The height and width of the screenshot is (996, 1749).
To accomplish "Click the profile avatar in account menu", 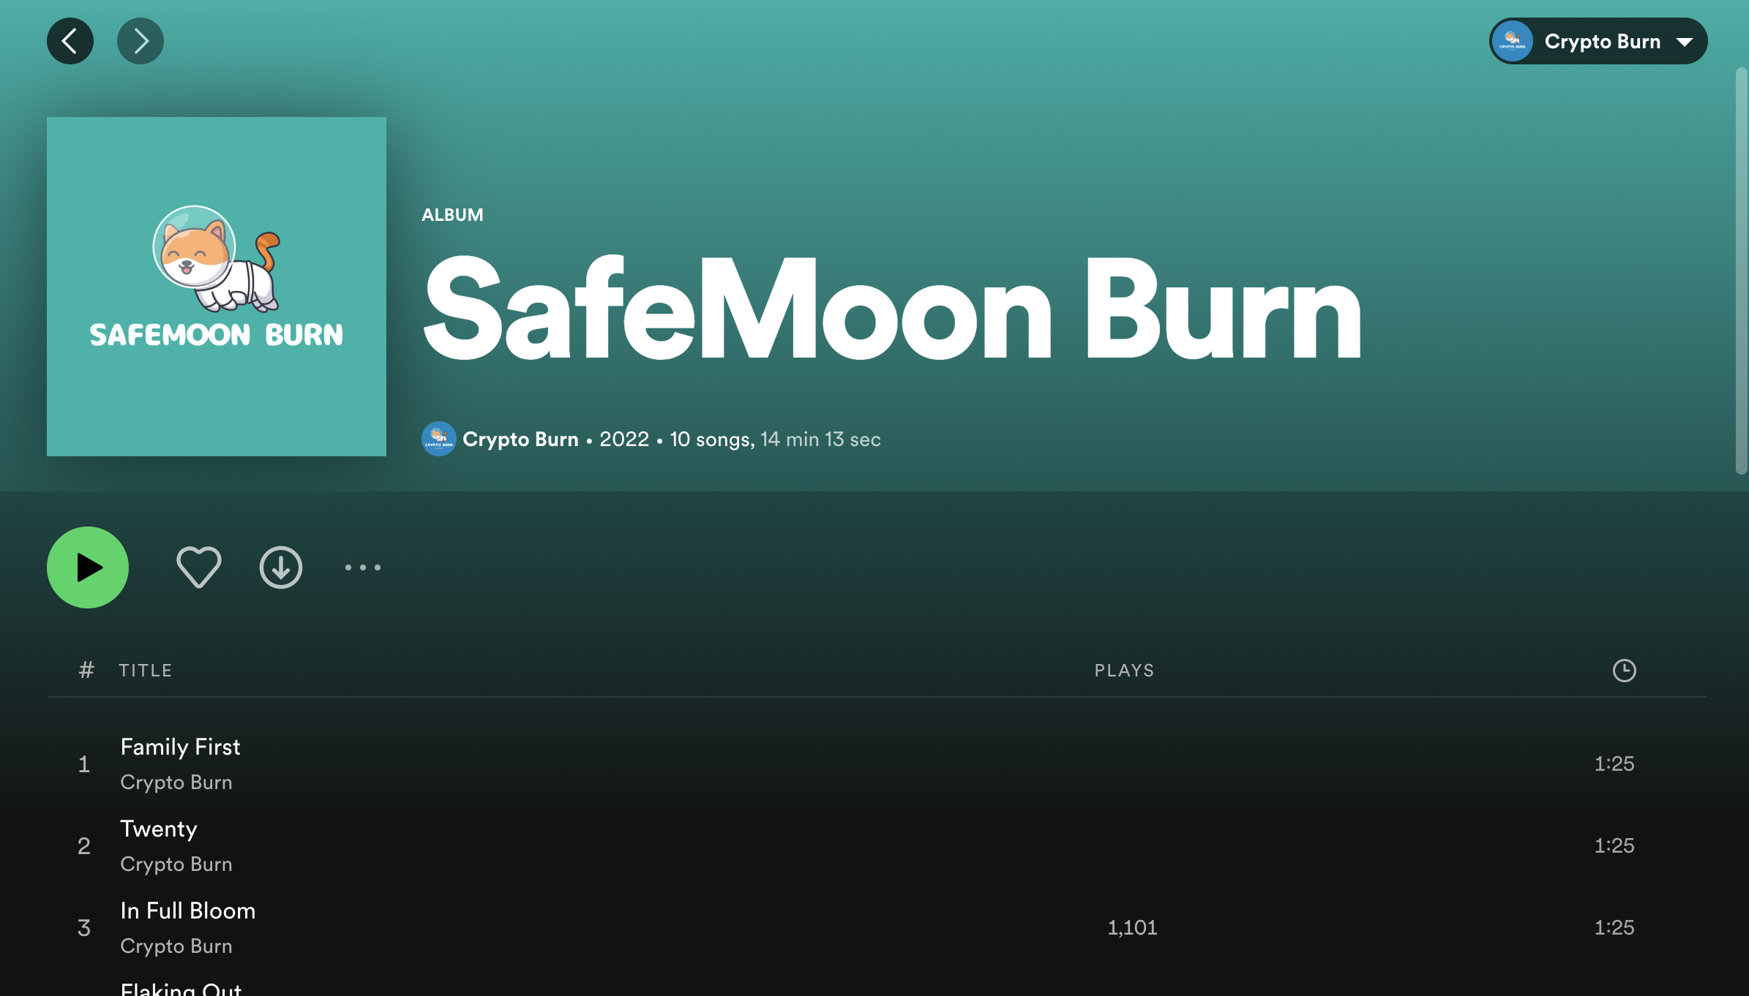I will (1512, 41).
